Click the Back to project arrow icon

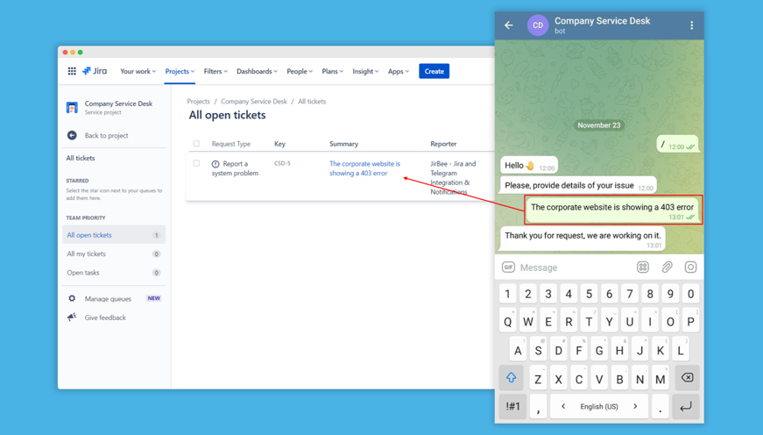(x=72, y=135)
